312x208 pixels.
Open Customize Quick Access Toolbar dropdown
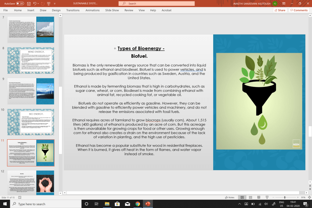(55, 4)
